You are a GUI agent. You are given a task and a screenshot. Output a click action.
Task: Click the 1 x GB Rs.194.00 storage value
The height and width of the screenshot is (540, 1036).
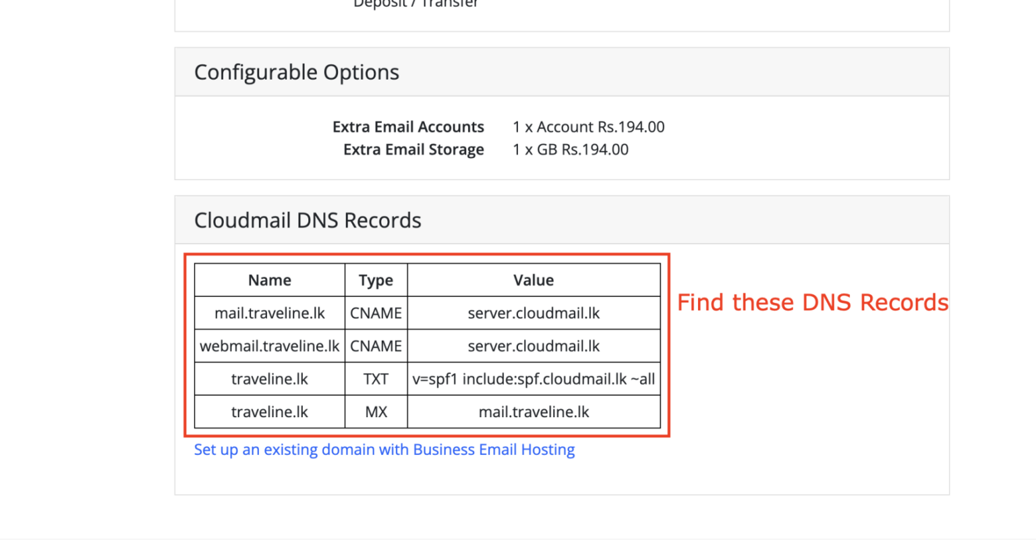pos(570,150)
